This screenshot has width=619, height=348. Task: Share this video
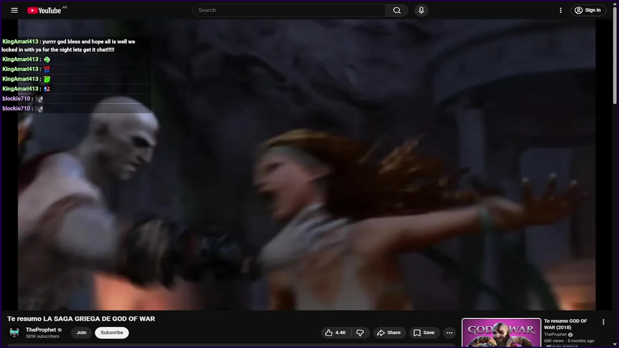(x=389, y=333)
